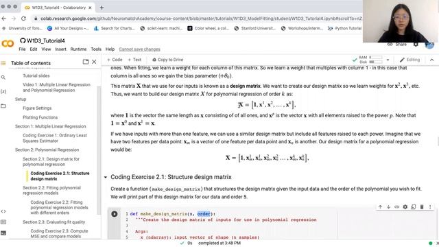Open the files folder sidebar icon
The image size is (439, 247).
pos(3,106)
